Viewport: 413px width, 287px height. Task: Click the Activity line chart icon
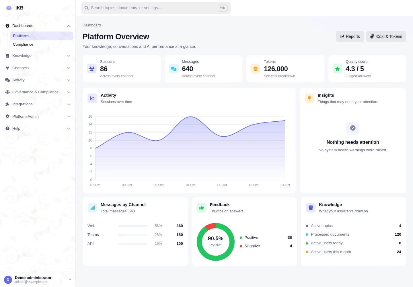(92, 98)
